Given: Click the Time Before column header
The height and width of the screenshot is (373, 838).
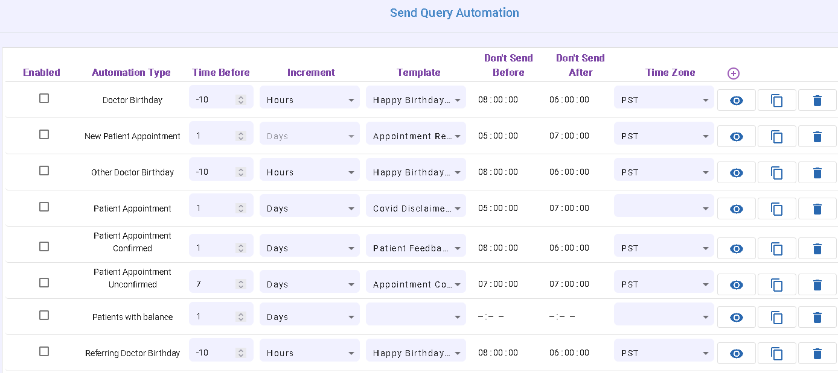Looking at the screenshot, I should (x=221, y=72).
